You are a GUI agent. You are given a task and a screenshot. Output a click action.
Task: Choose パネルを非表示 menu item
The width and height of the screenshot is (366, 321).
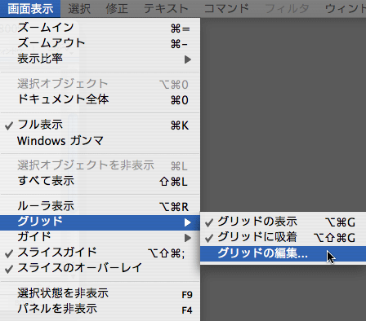coord(100,309)
